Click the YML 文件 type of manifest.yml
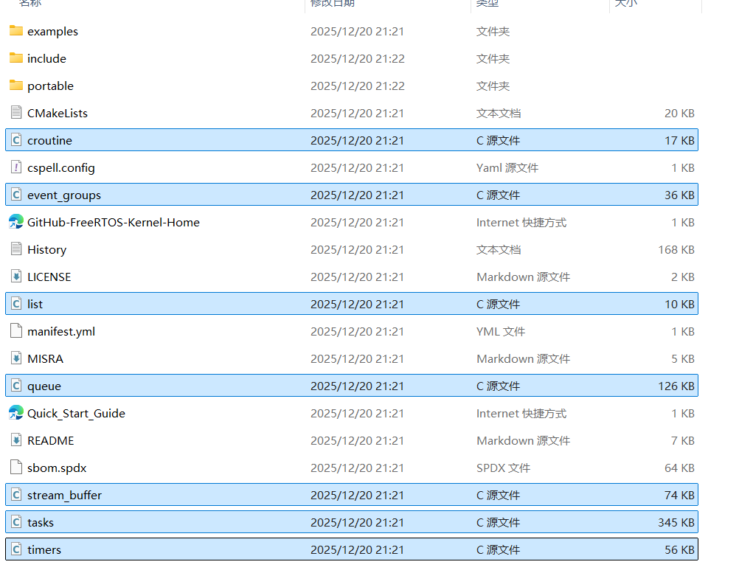The image size is (739, 573). click(x=501, y=332)
